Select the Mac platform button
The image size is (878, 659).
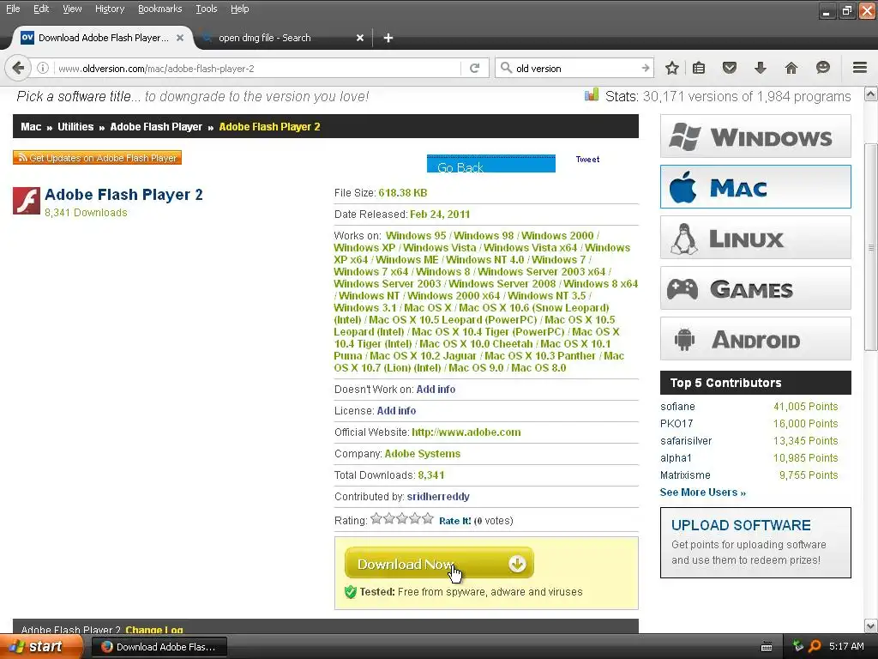[x=755, y=186]
